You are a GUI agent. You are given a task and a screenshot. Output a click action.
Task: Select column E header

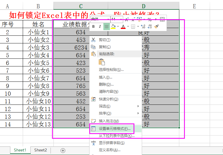pos(194,6)
